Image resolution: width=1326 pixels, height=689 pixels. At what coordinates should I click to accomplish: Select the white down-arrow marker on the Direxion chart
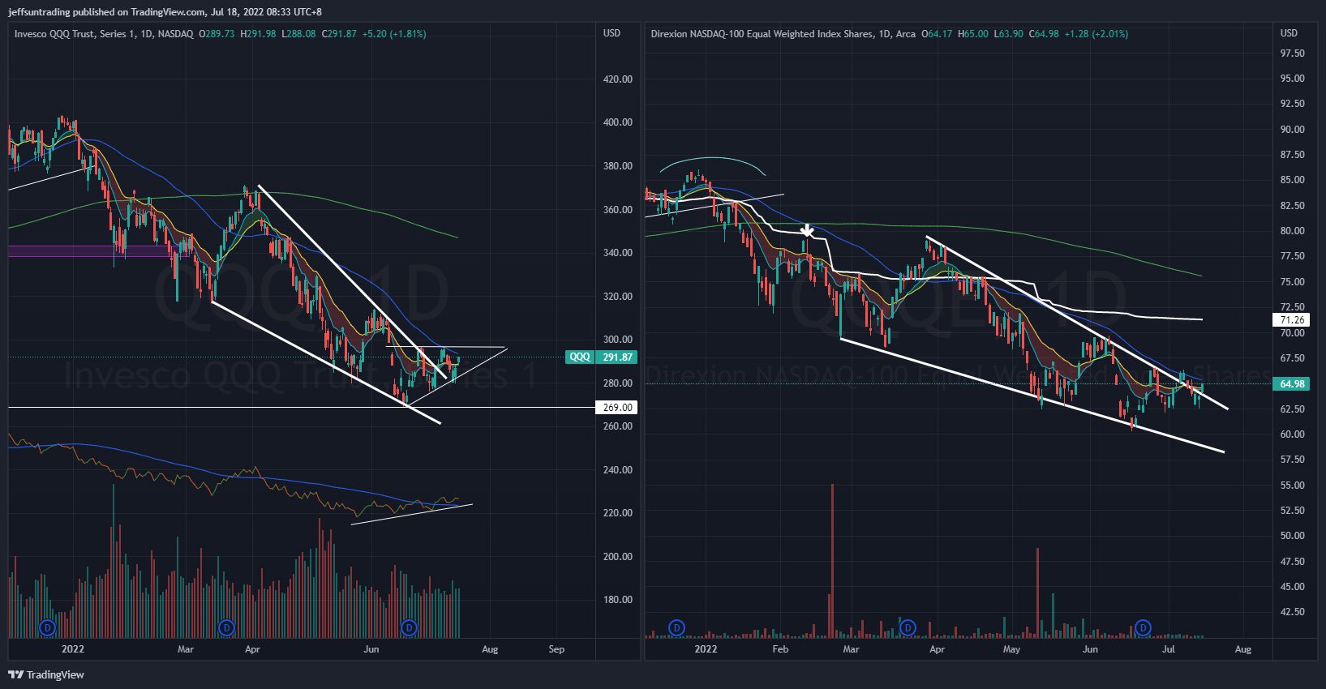807,231
